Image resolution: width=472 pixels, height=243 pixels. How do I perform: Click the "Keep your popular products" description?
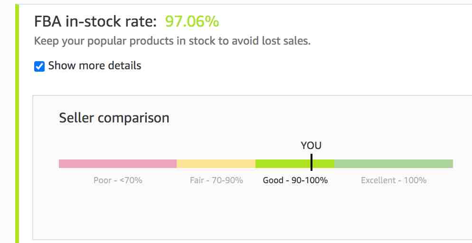(172, 41)
